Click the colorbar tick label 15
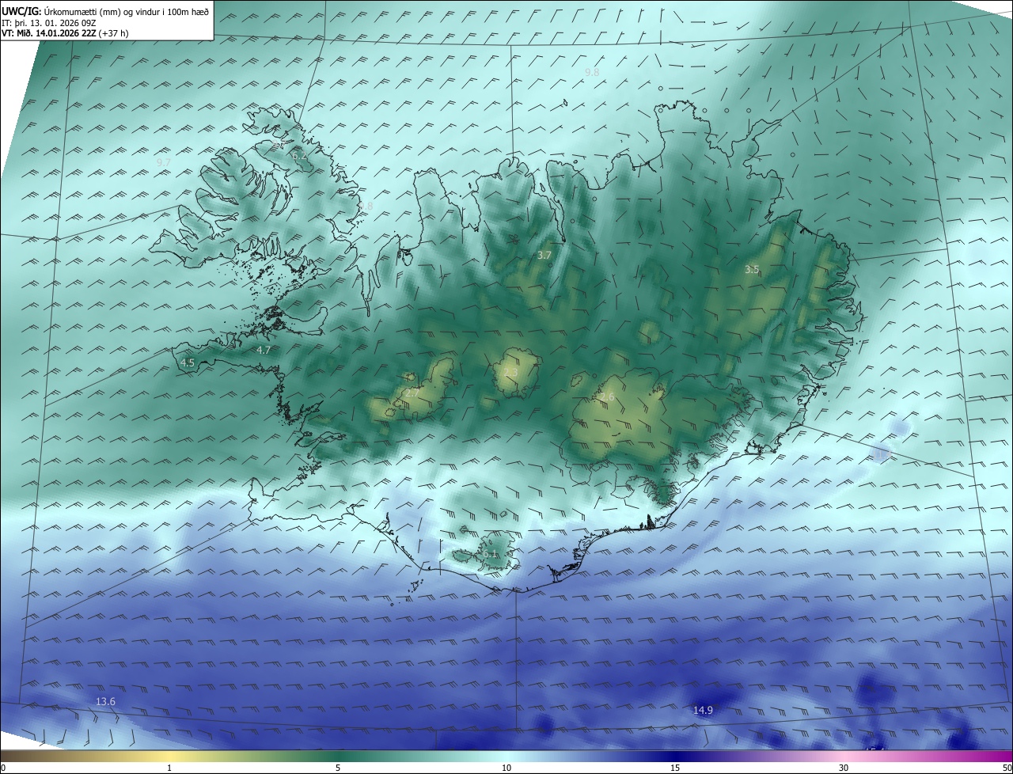 coord(675,768)
